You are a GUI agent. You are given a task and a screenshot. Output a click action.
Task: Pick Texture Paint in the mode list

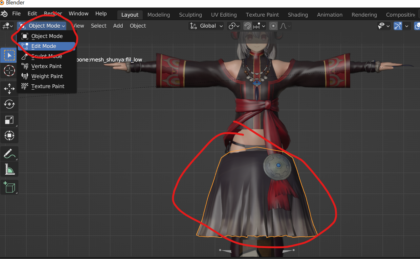46,86
